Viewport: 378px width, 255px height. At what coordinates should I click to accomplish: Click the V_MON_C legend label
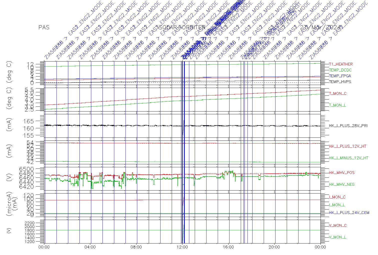point(338,225)
